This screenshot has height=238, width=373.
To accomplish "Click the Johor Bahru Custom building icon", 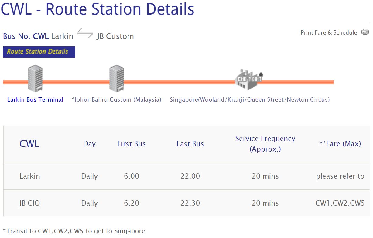I will (116, 78).
